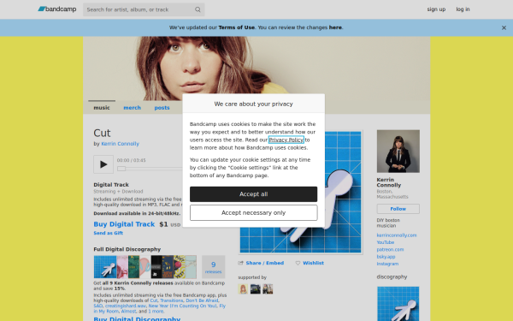Click the 'here' link in banner
The image size is (513, 321).
[x=335, y=27]
